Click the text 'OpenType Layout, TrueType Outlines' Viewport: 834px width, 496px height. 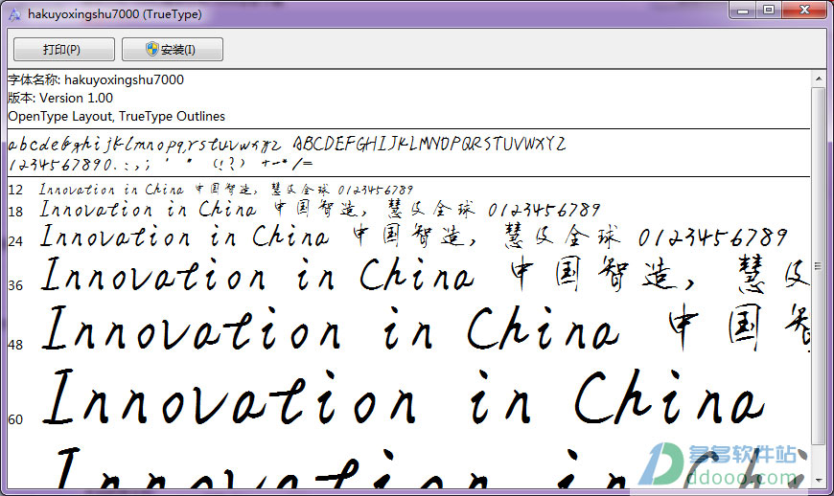click(117, 116)
